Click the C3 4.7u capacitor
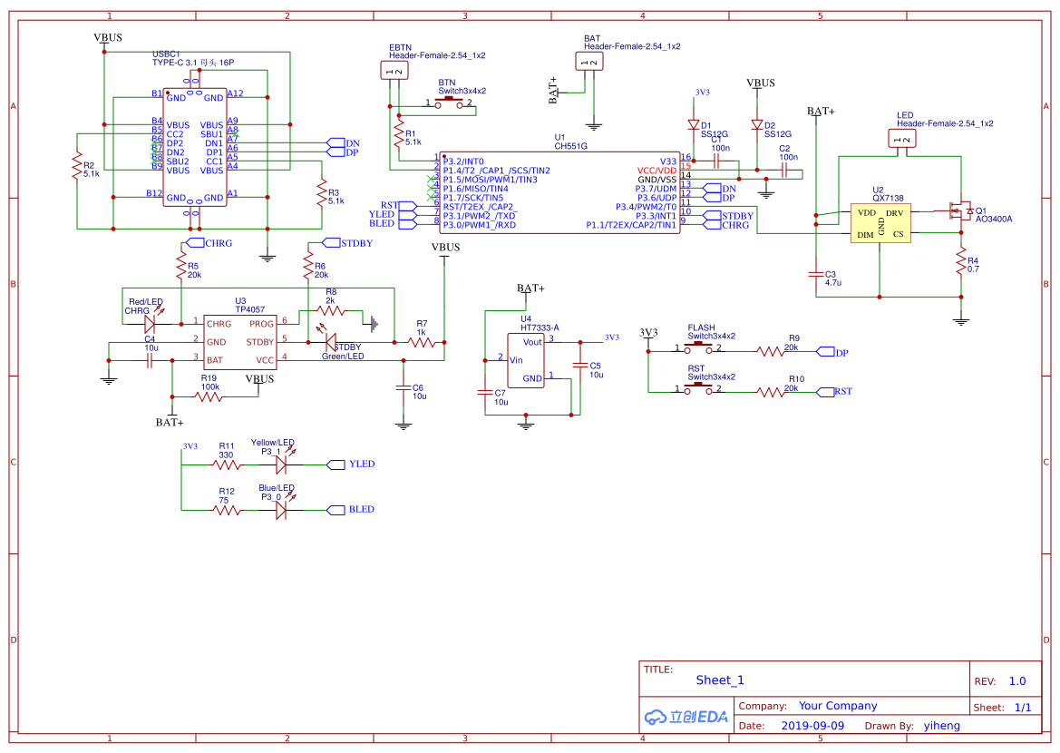Screen dimensions: 1060x753 pos(815,273)
